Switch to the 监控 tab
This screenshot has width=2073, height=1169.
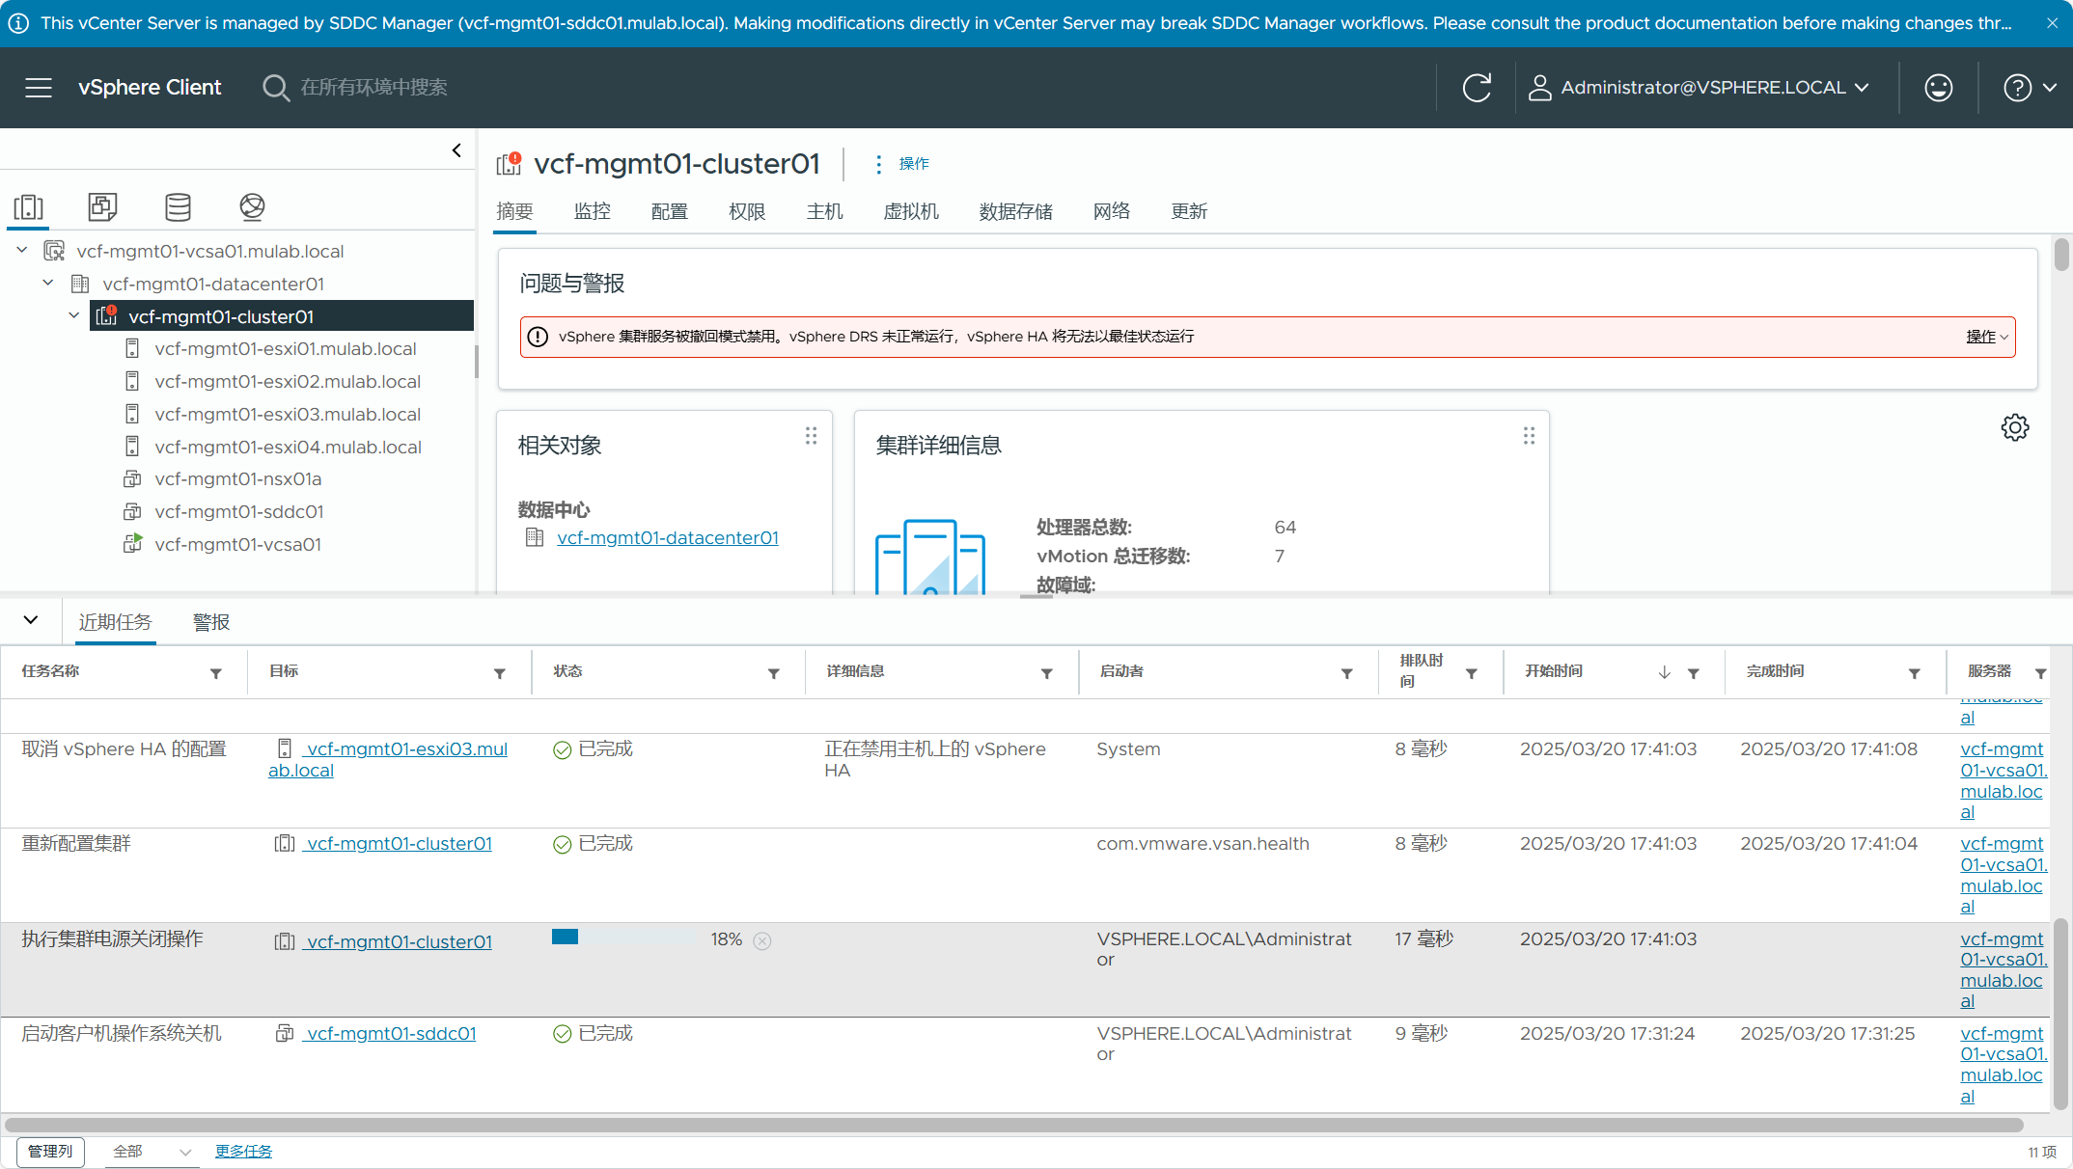[x=592, y=211]
